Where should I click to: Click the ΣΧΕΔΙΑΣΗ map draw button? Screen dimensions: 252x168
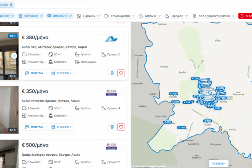(218, 163)
